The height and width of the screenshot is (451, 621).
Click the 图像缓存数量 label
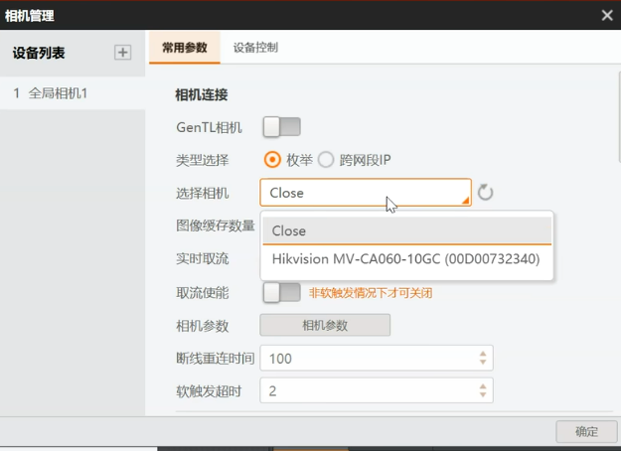[215, 225]
